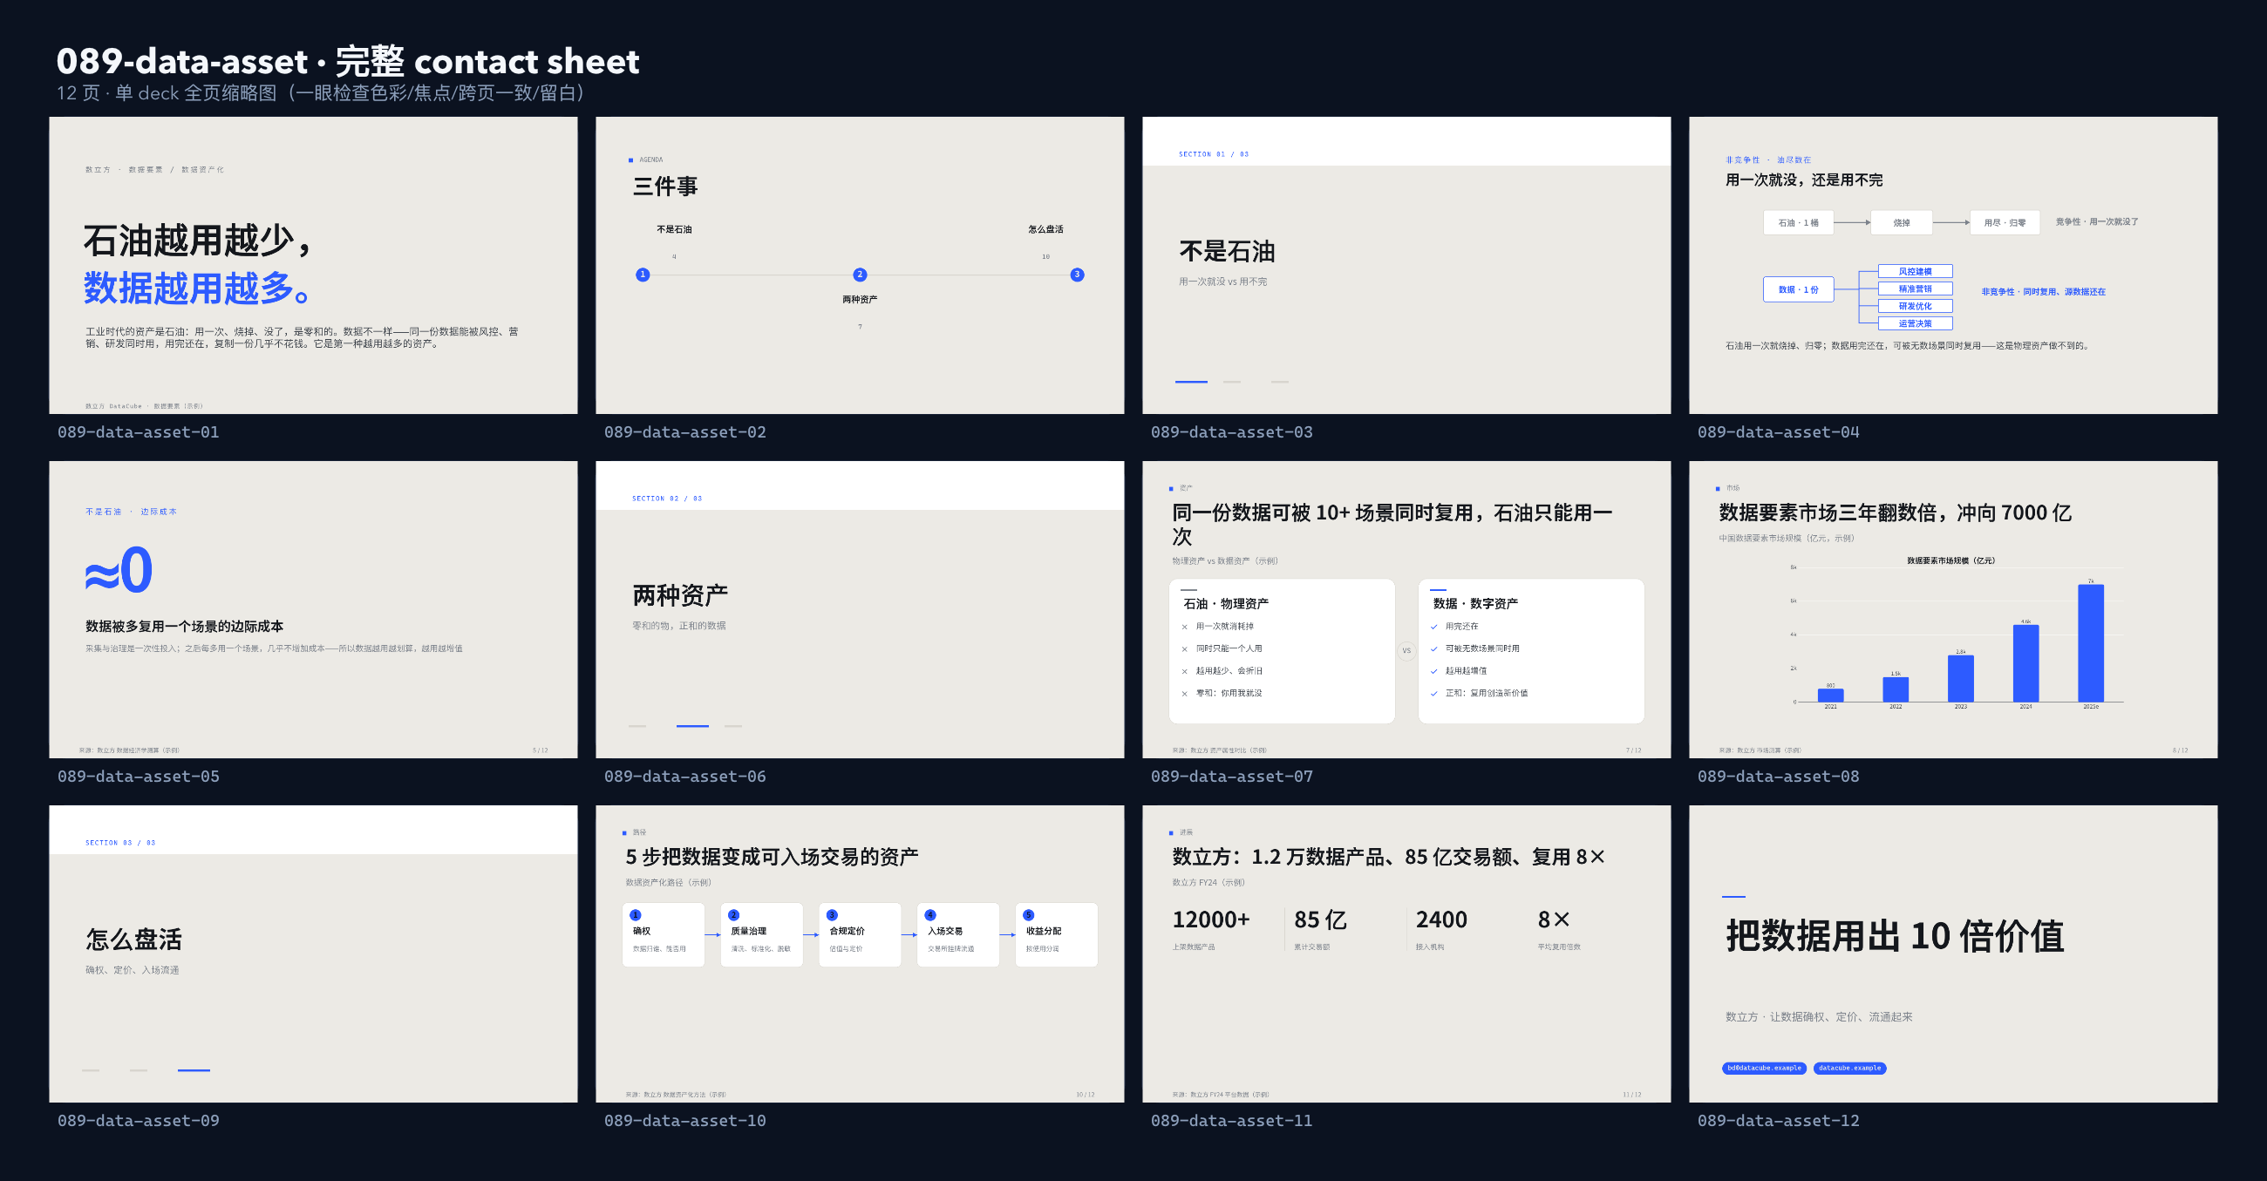
Task: Click the 精准营销 box
Action: coord(1915,288)
